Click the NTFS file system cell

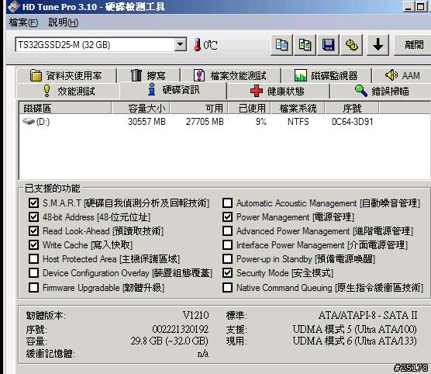[298, 122]
